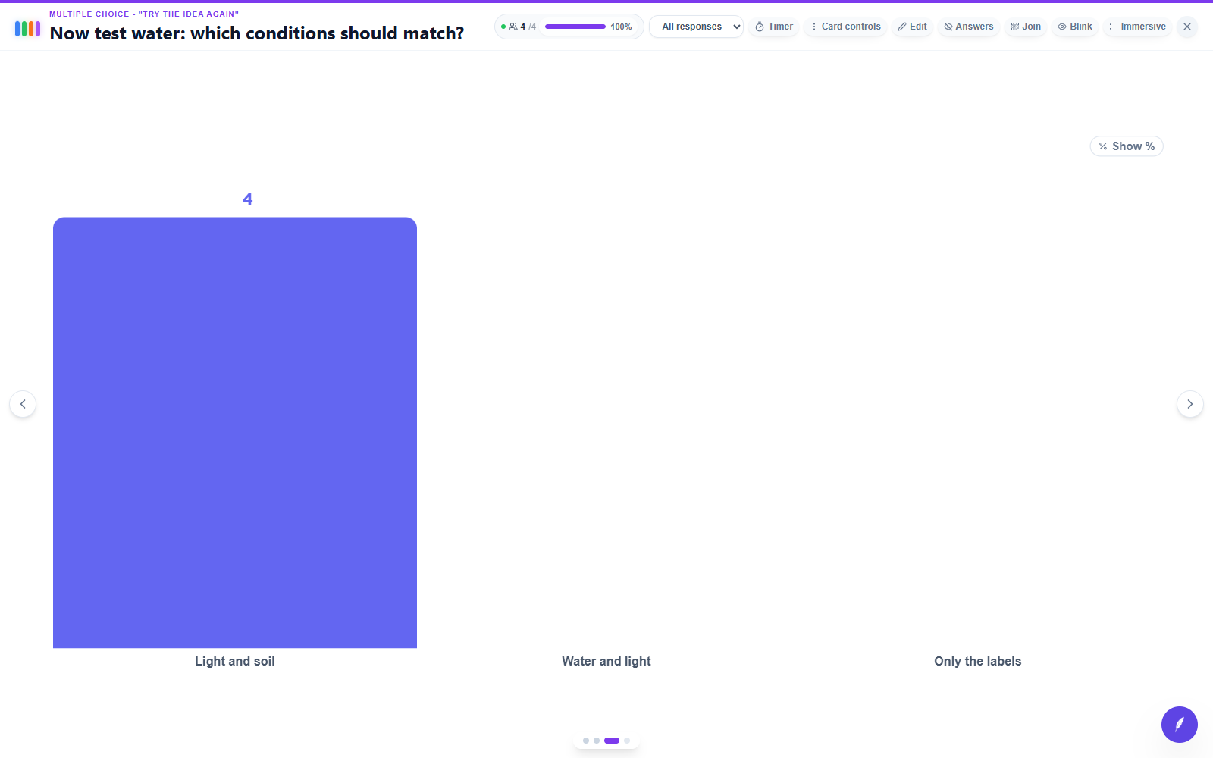Click the response count 4 above bar
Viewport: 1213px width, 758px height.
[x=247, y=199]
